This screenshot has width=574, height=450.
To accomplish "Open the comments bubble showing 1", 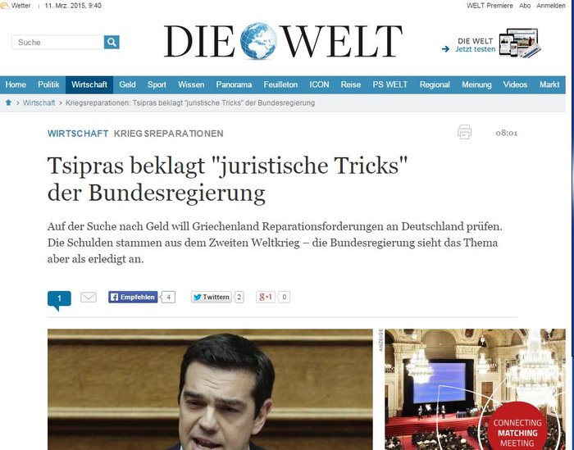I will pos(59,300).
